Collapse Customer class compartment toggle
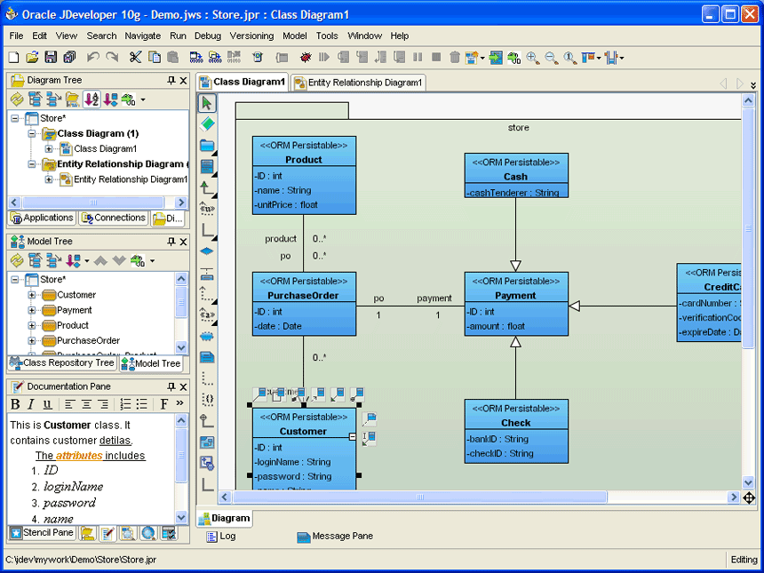 coord(353,436)
